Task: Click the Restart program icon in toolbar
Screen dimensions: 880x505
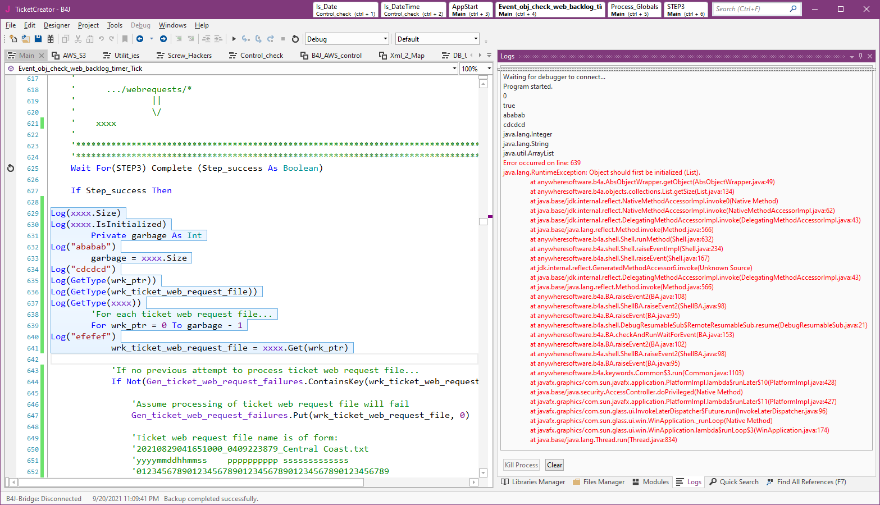Action: point(295,39)
